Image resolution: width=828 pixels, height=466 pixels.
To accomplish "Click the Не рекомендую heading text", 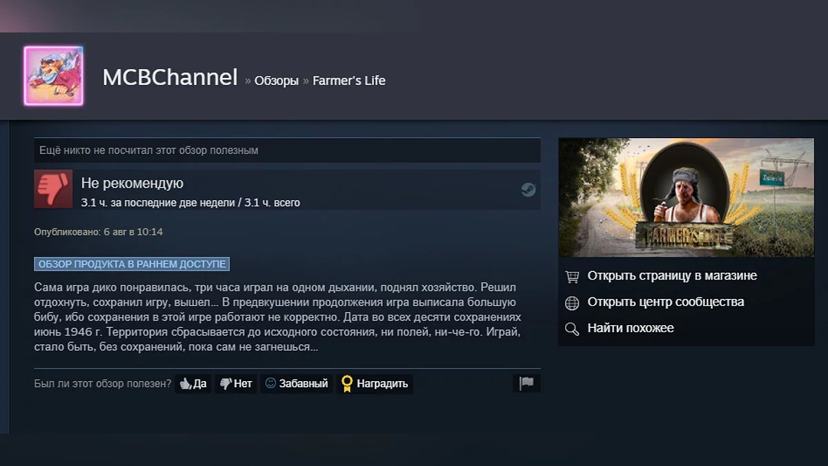I will point(132,184).
